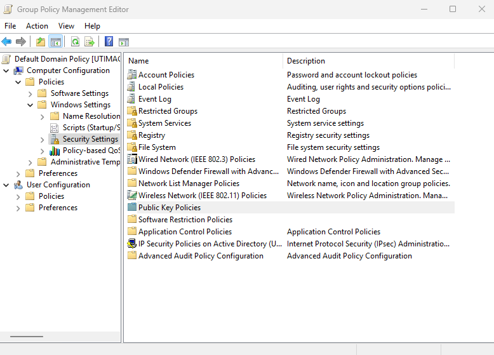
Task: Expand Preferences under User Configuration
Action: click(x=18, y=208)
